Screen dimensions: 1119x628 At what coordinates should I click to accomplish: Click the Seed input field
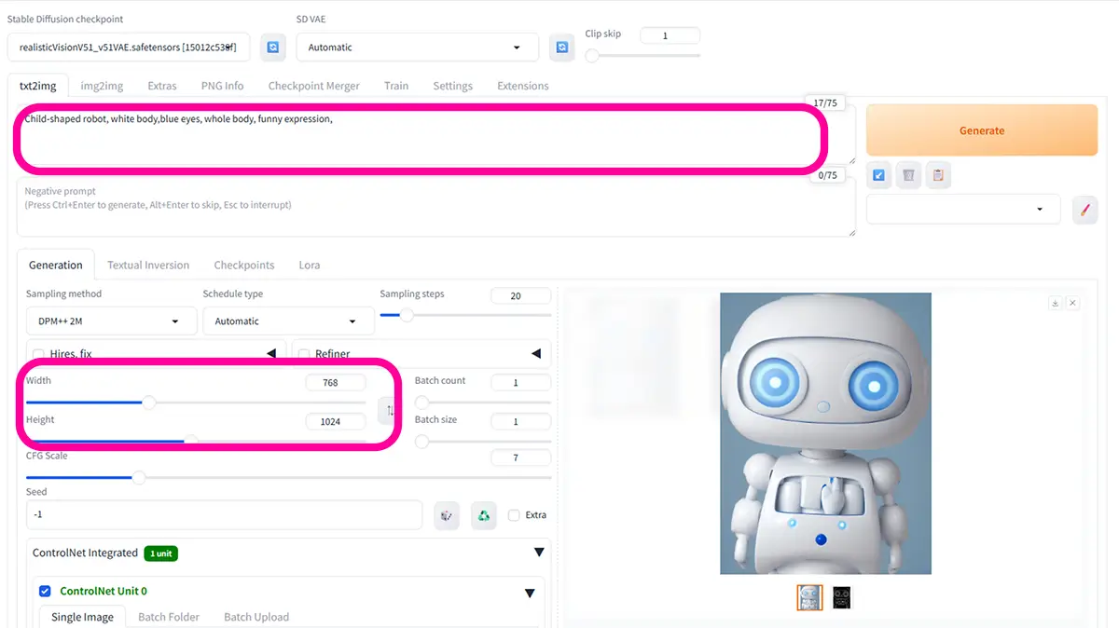pos(225,515)
